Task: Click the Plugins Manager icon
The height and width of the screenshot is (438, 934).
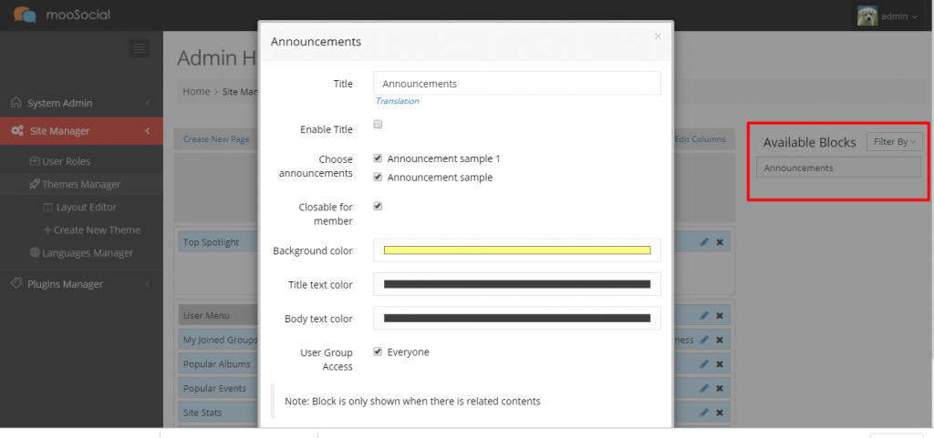Action: (16, 283)
